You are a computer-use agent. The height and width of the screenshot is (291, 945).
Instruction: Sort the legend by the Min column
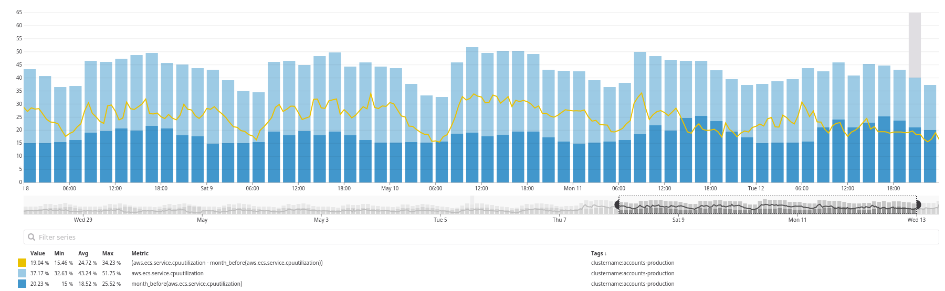click(59, 254)
